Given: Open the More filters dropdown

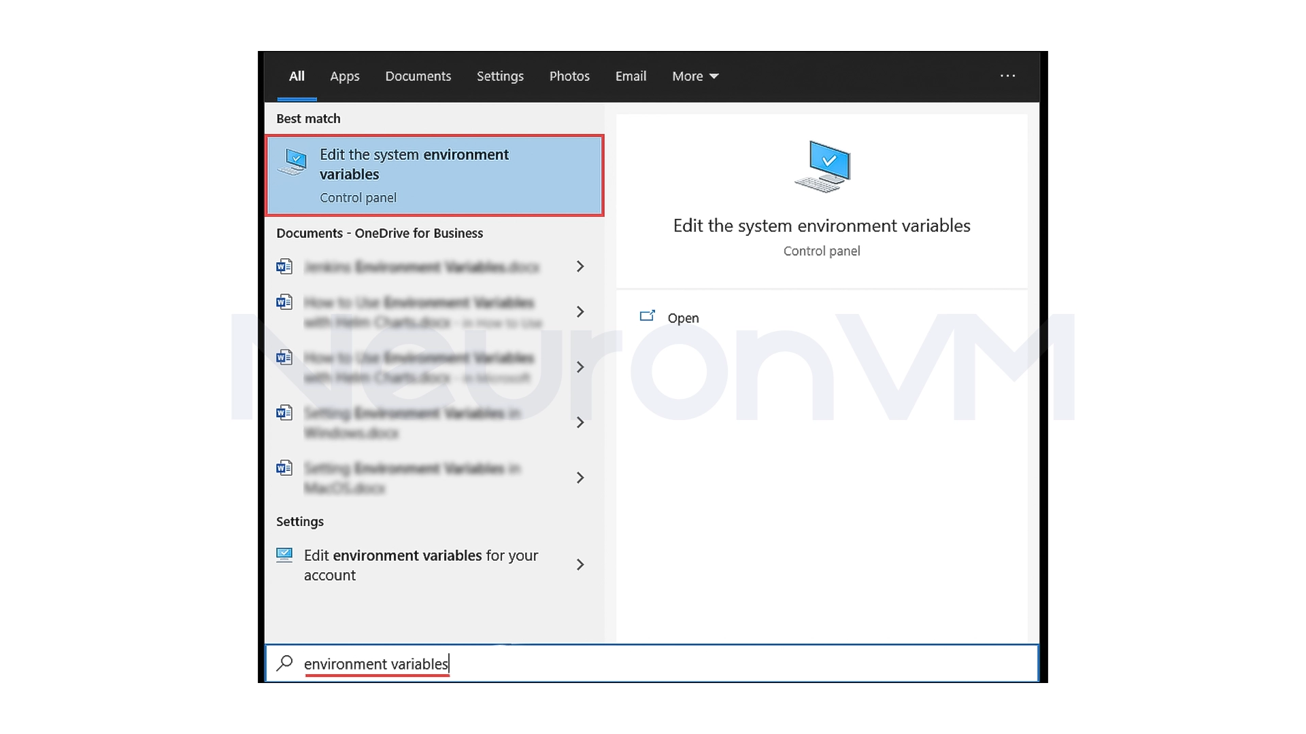Looking at the screenshot, I should pyautogui.click(x=694, y=76).
